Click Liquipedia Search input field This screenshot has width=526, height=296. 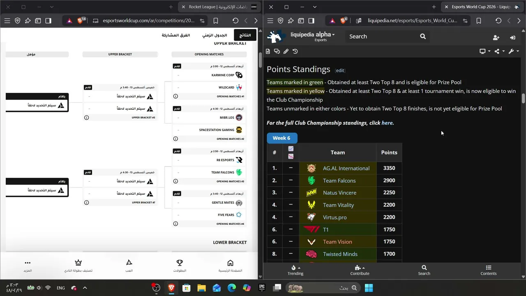[381, 37]
